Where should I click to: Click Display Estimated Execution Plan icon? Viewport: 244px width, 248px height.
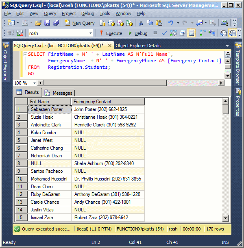coord(173,33)
